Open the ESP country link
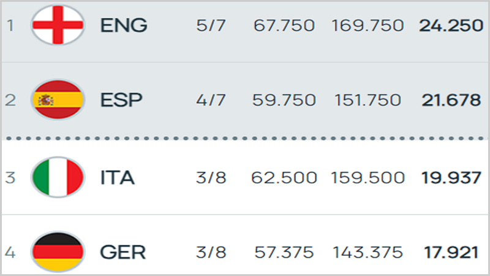This screenshot has width=490, height=276. [x=121, y=100]
